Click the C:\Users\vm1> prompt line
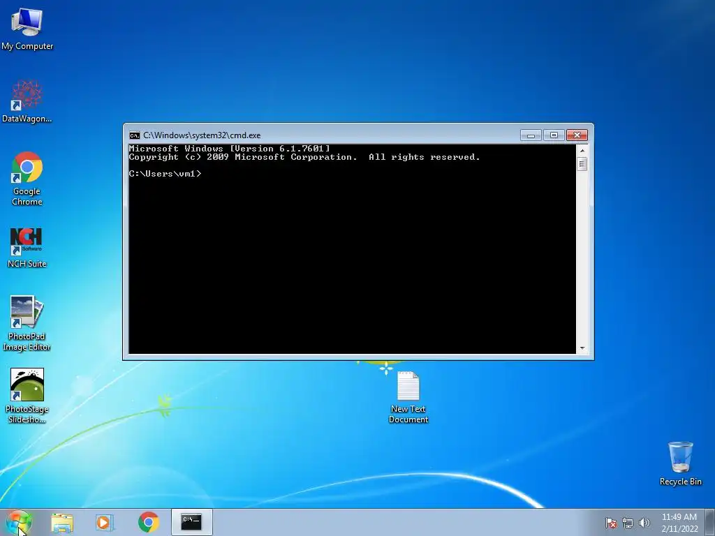Screen dimensions: 715x536 [165, 174]
